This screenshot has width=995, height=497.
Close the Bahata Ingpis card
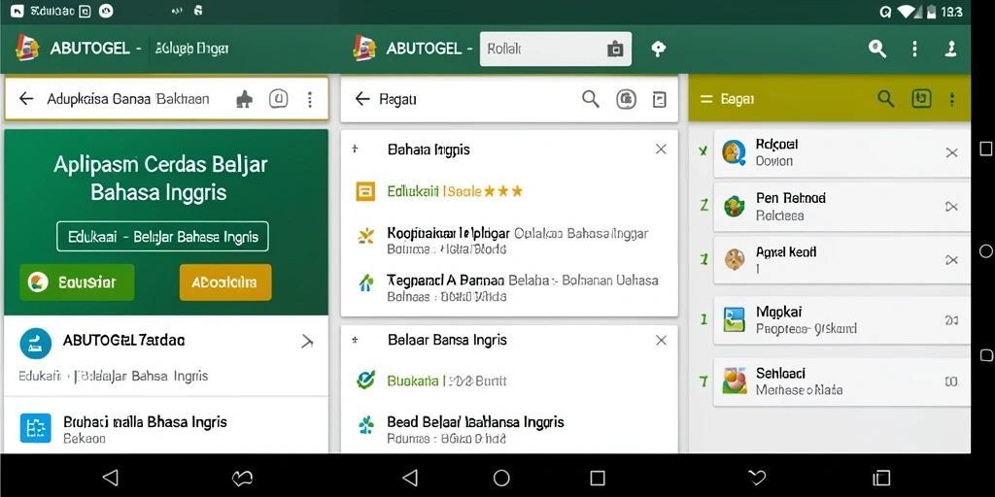(661, 149)
